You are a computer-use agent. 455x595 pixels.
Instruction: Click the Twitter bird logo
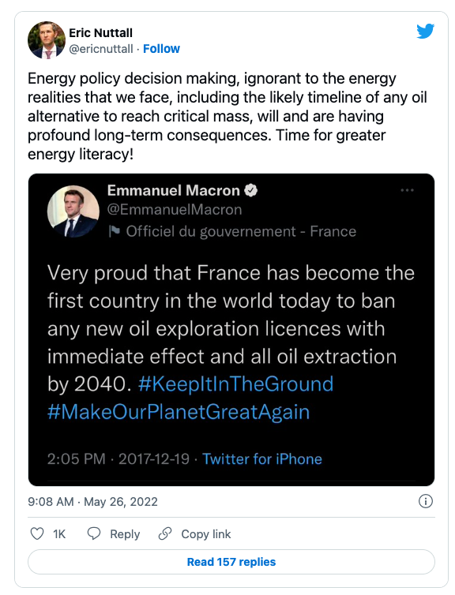click(425, 31)
